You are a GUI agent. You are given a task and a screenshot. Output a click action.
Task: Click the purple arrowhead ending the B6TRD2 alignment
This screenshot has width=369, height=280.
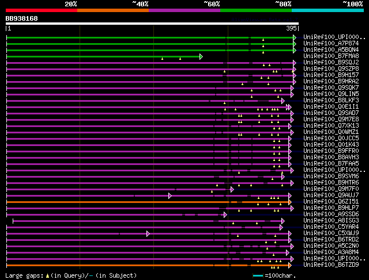click(290, 240)
